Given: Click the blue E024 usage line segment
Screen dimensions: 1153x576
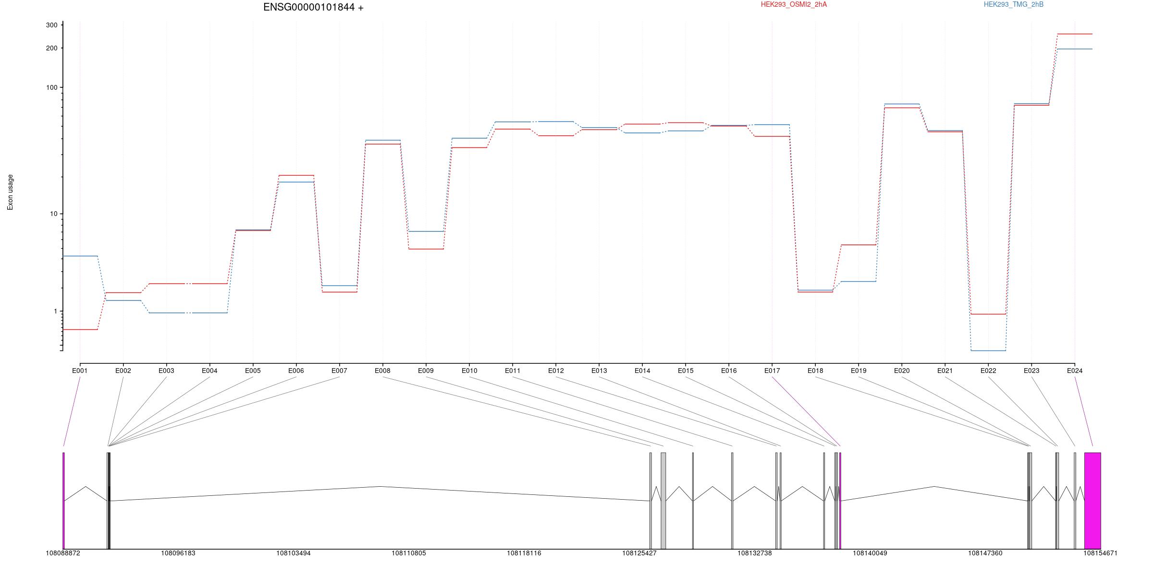Looking at the screenshot, I should point(1075,49).
